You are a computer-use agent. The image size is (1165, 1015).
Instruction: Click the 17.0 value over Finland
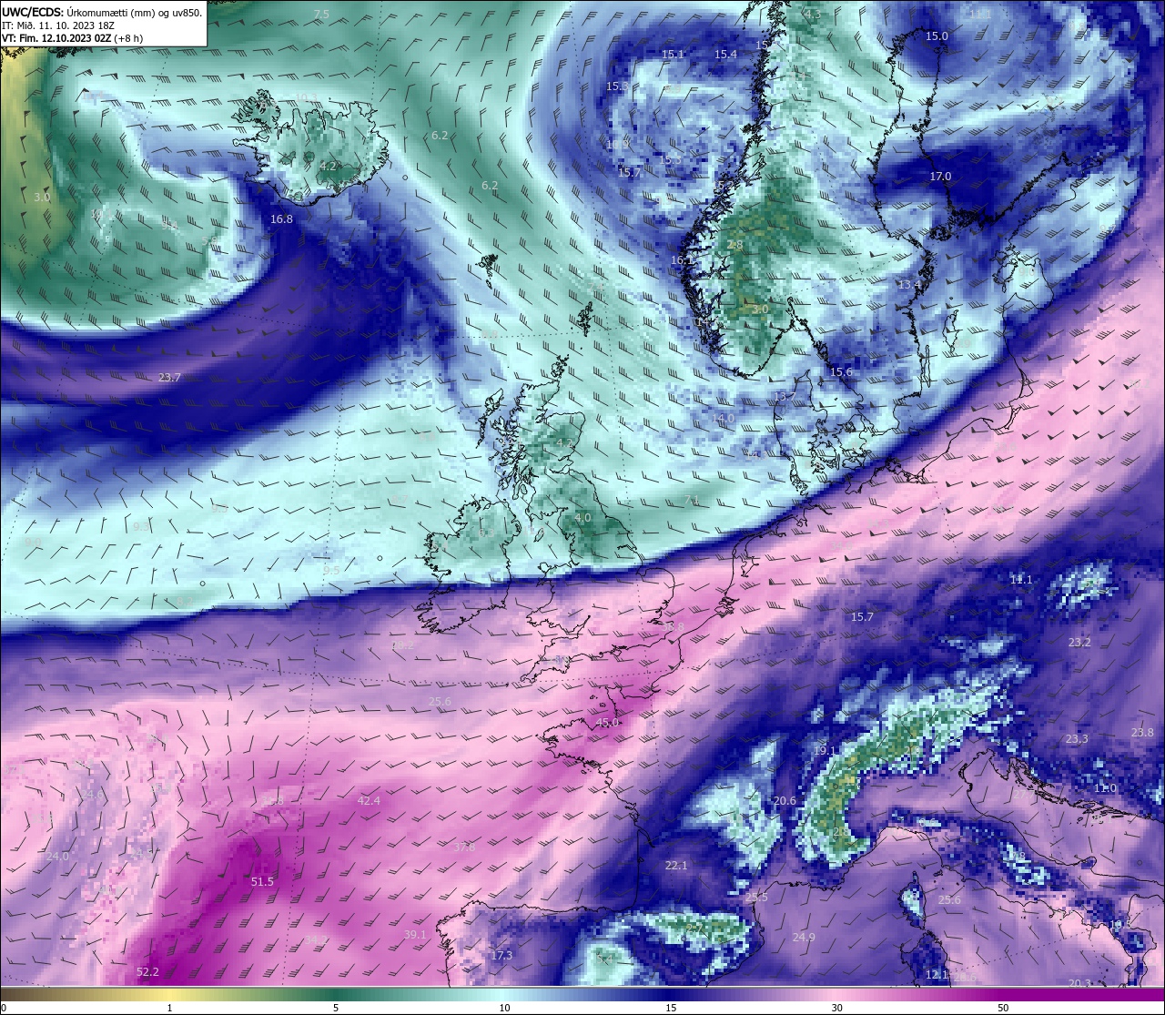(940, 177)
